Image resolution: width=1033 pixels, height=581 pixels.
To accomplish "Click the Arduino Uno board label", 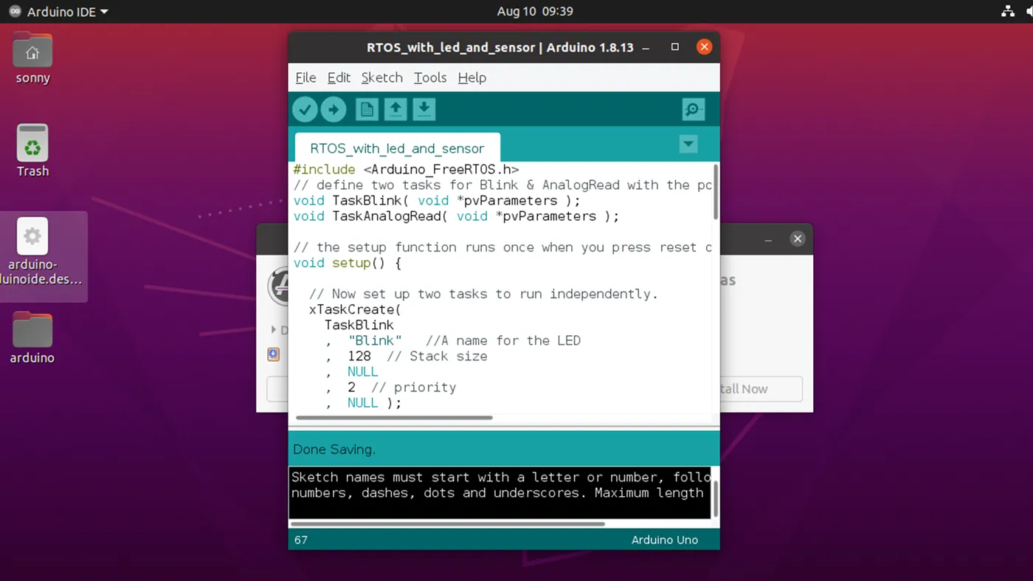I will 665,540.
